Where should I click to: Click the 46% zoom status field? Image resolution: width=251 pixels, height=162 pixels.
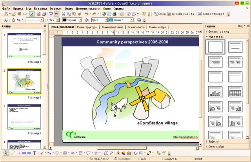(x=144, y=159)
